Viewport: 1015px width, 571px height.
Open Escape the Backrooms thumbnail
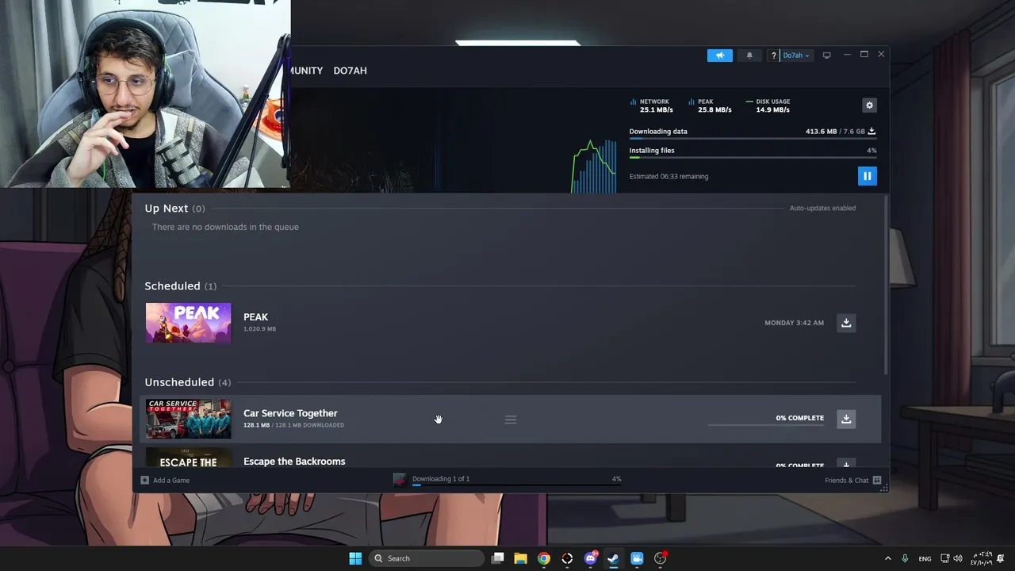click(189, 458)
